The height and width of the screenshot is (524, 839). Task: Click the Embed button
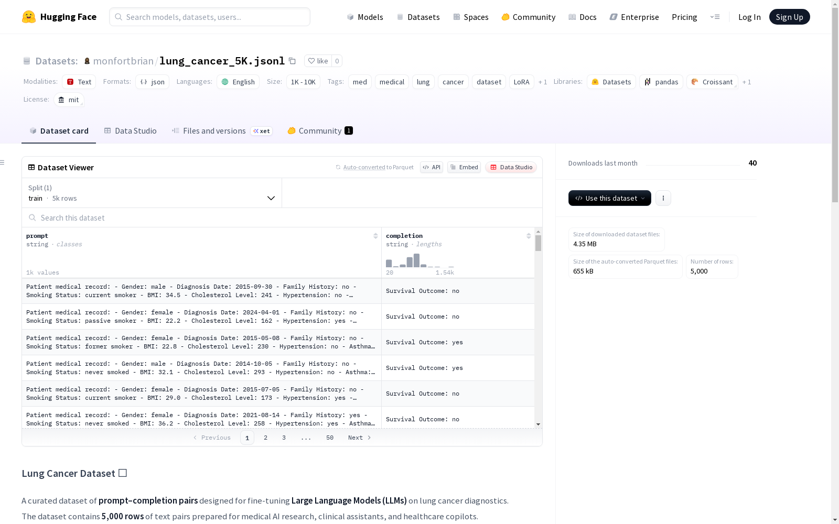point(464,167)
